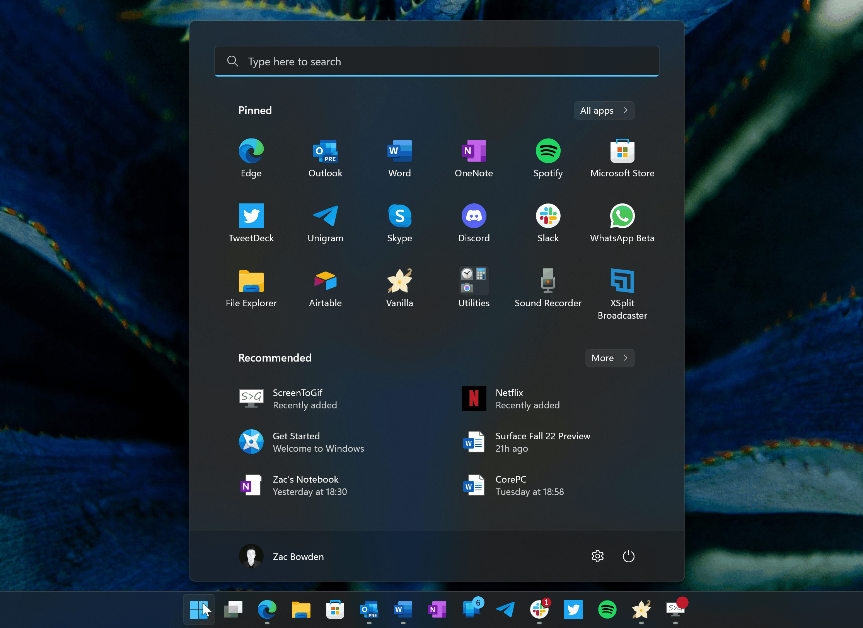This screenshot has height=628, width=863.
Task: Open Settings gear in Start menu
Action: 598,556
